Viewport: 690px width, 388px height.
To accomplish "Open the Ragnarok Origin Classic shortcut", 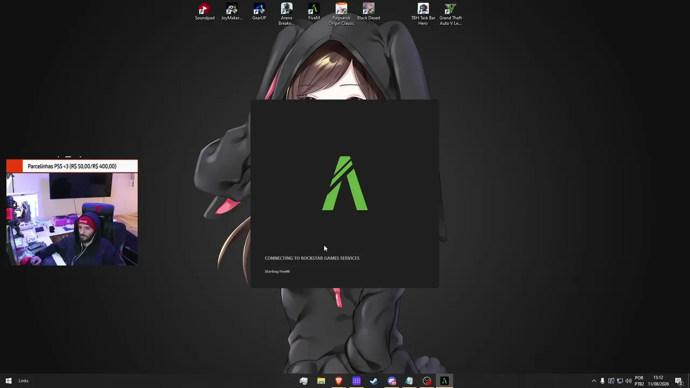I will [341, 14].
